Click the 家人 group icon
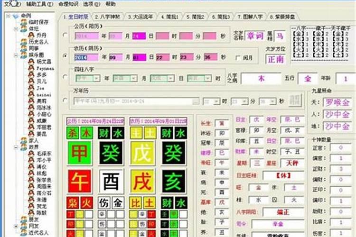 pos(24,140)
